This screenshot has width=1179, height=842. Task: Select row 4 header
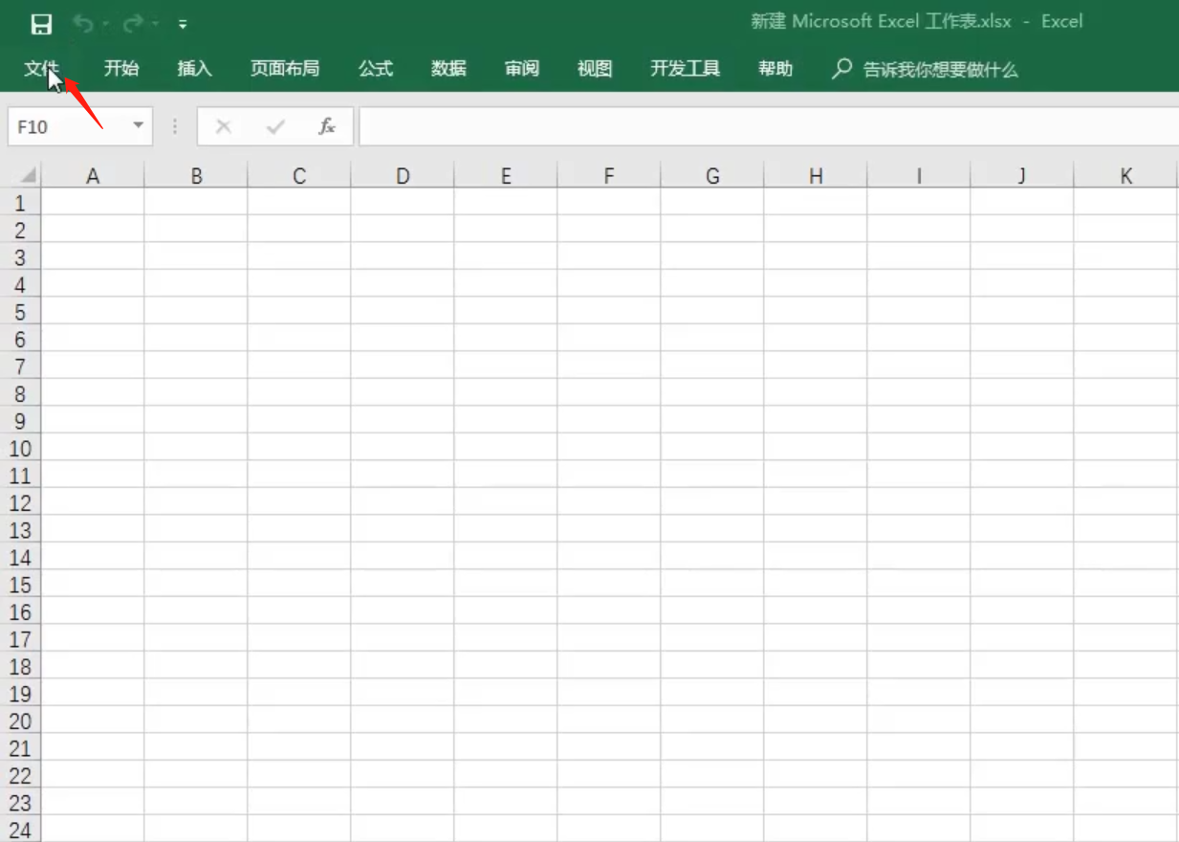click(20, 284)
